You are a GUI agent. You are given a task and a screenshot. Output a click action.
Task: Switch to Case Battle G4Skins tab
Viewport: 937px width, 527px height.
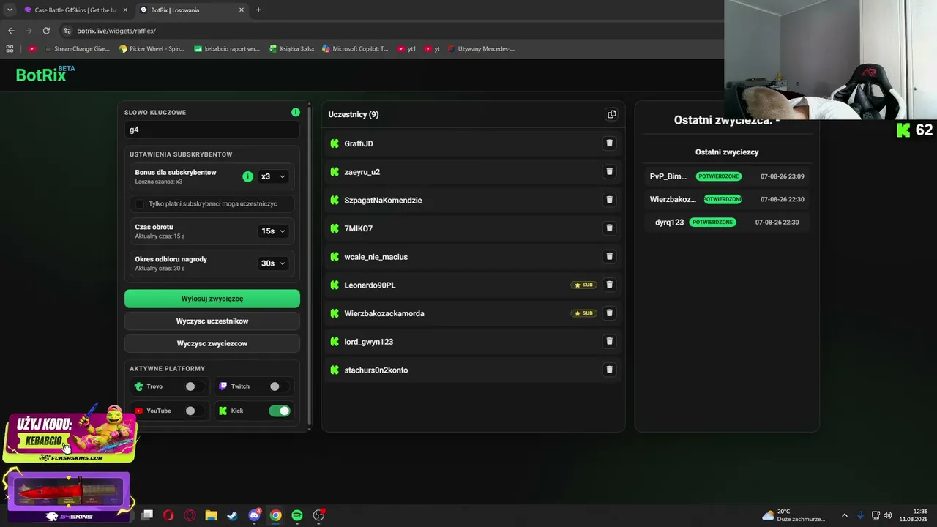[75, 10]
